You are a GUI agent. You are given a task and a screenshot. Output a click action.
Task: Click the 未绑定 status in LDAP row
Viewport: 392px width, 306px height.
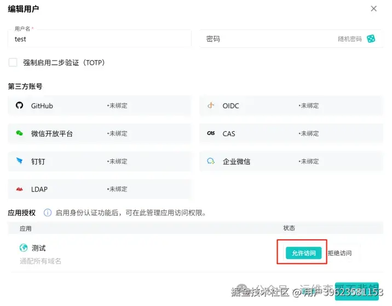pyautogui.click(x=117, y=189)
